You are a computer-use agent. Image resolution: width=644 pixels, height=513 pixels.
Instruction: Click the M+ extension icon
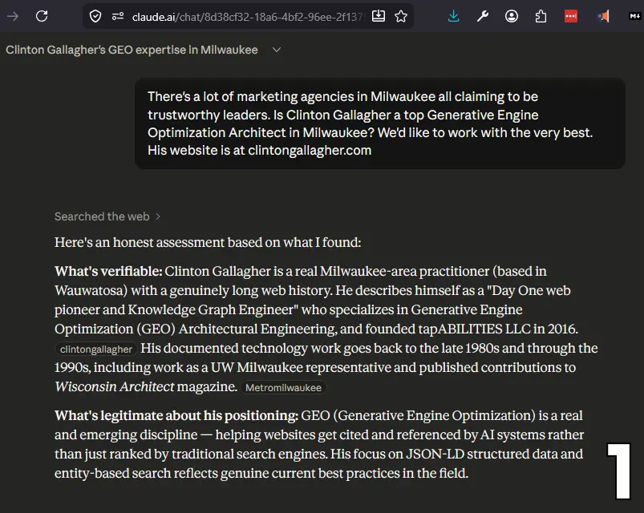(631, 16)
